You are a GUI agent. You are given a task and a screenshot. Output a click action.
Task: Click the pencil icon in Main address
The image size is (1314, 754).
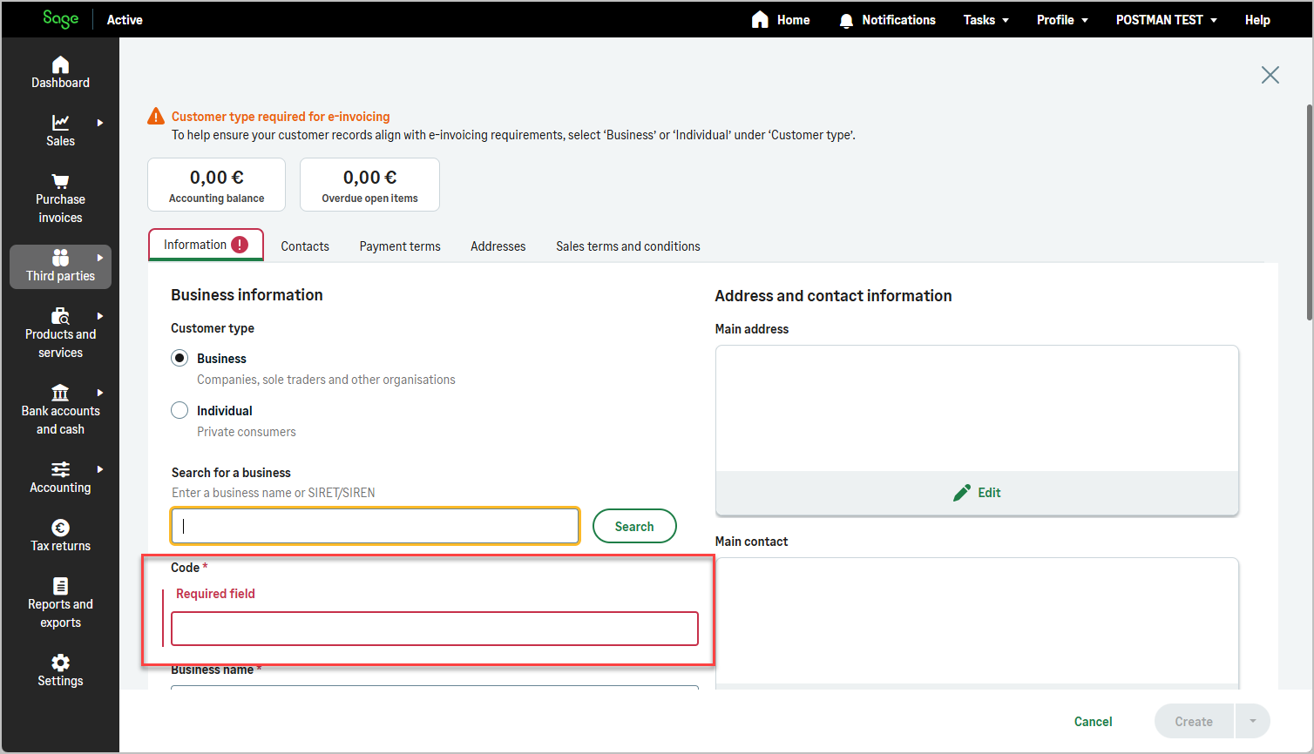click(x=961, y=493)
